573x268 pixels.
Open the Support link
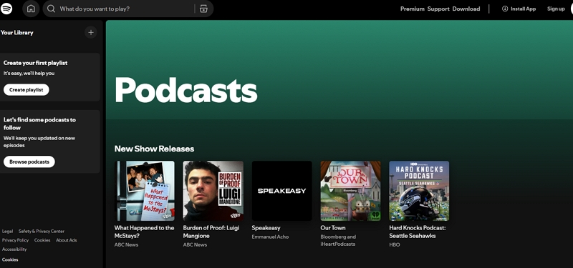438,9
